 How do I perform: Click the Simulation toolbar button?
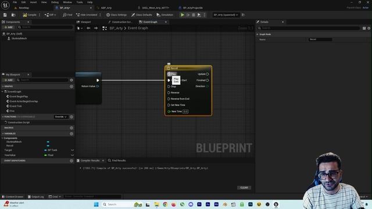pyautogui.click(x=165, y=15)
